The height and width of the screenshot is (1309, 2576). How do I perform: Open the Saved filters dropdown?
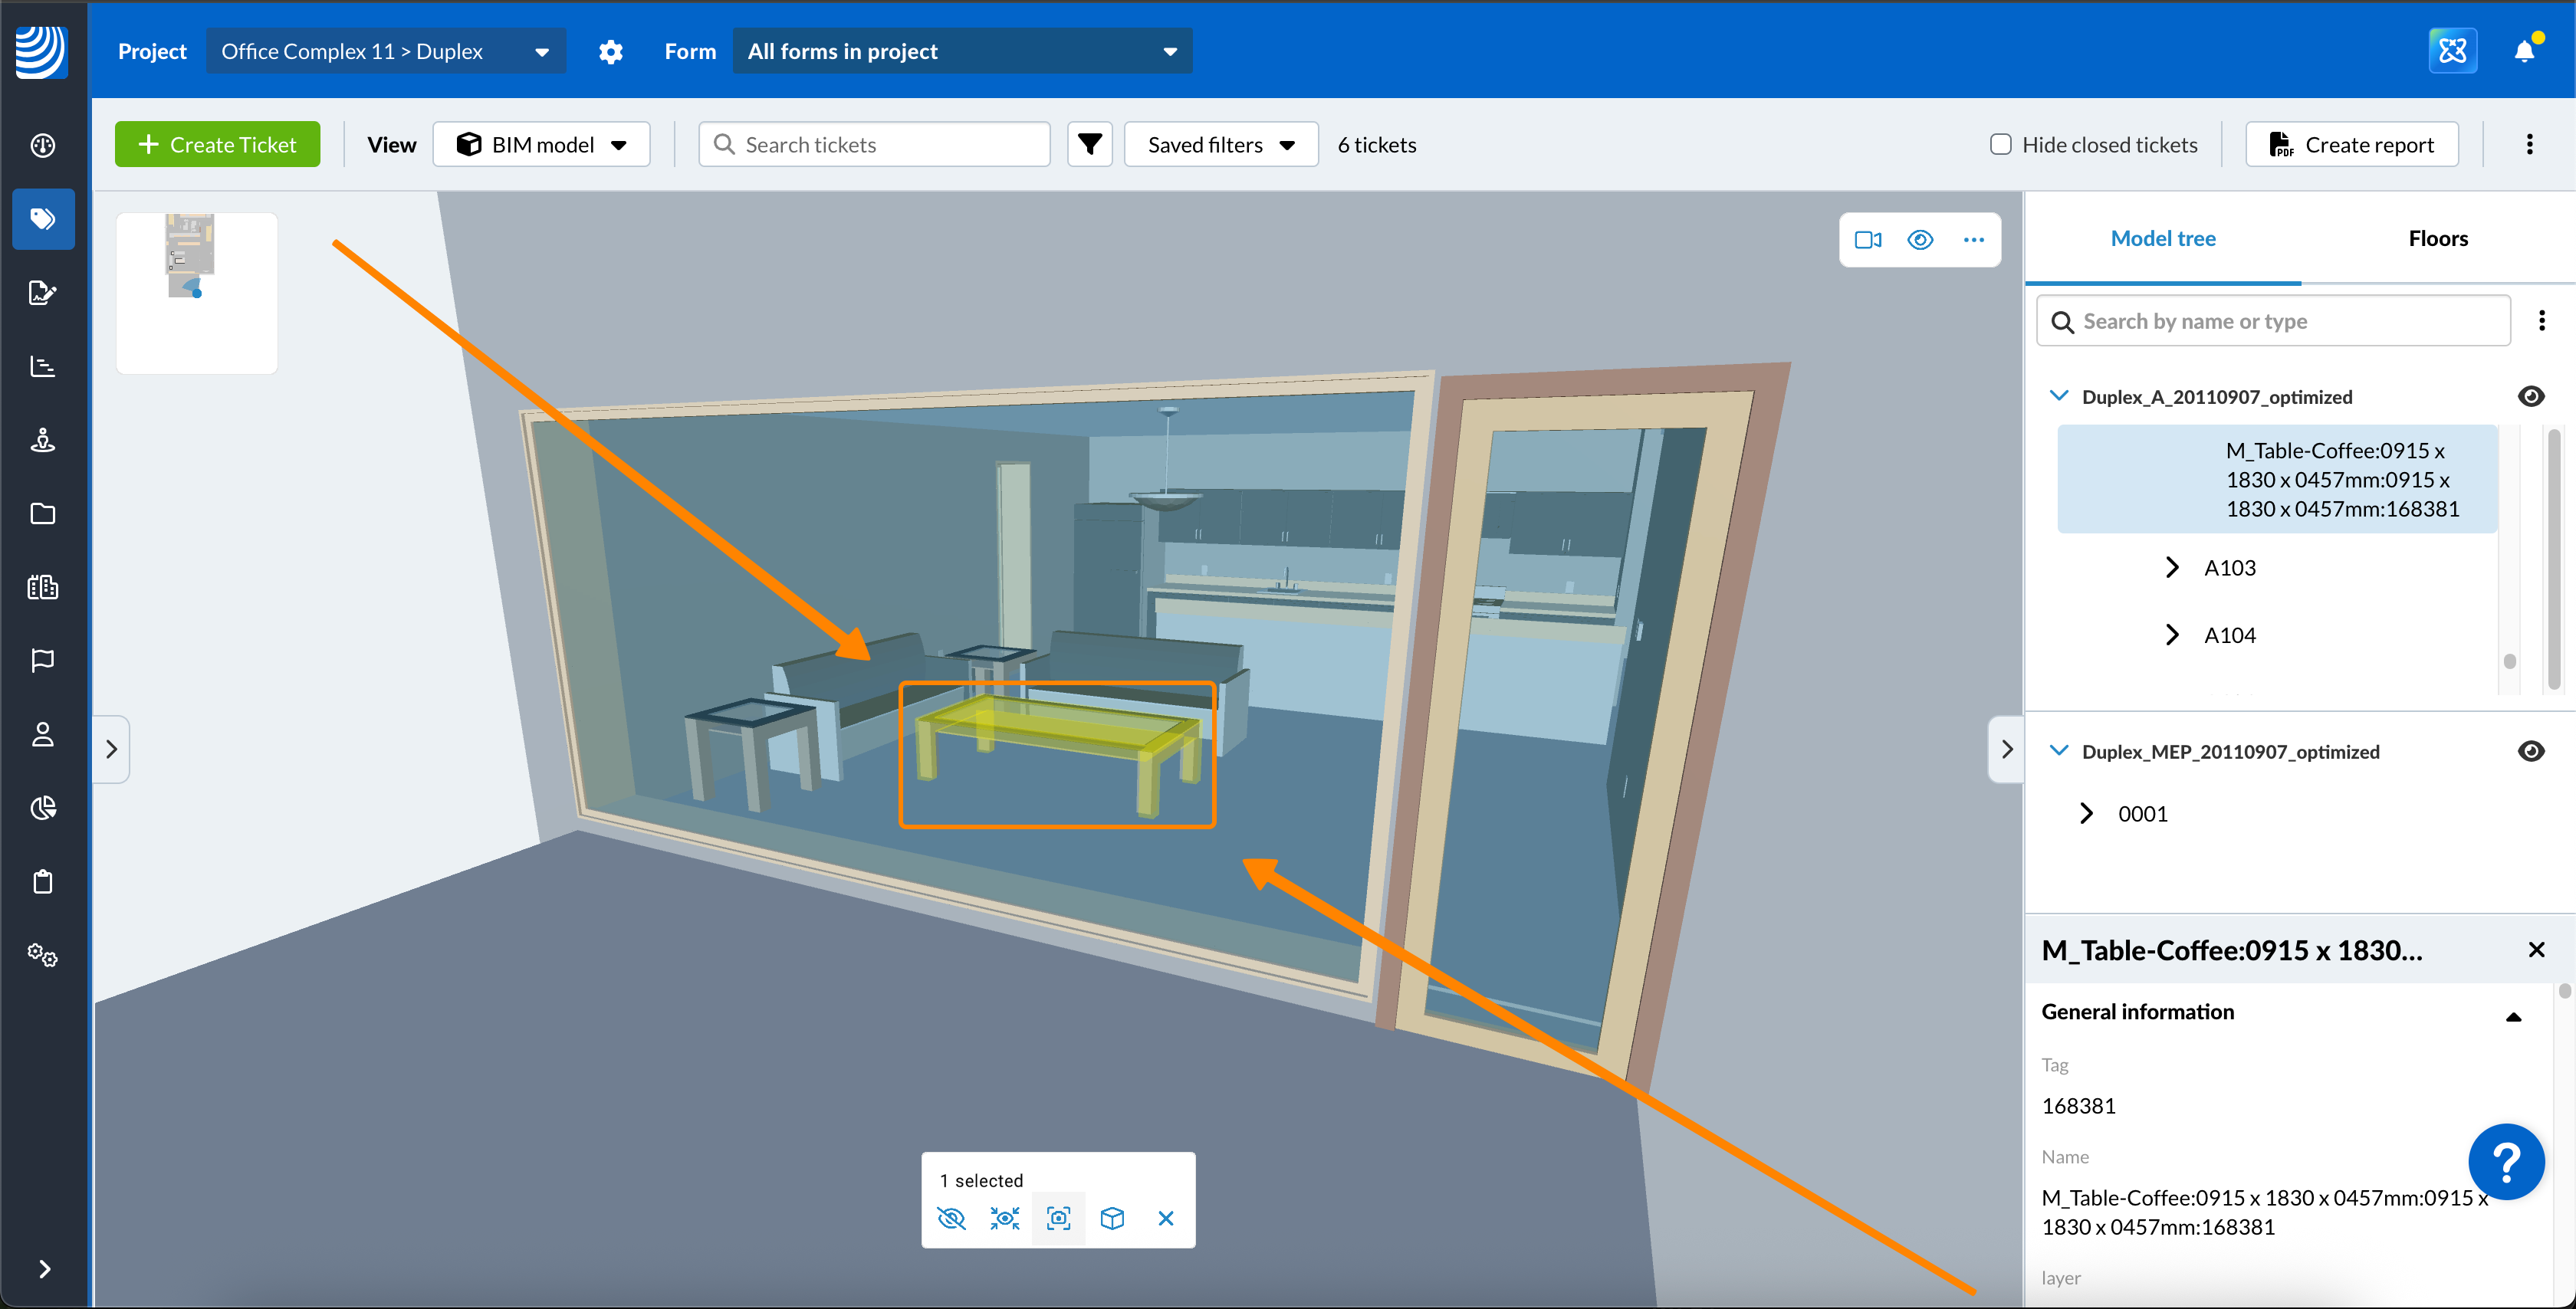tap(1220, 145)
